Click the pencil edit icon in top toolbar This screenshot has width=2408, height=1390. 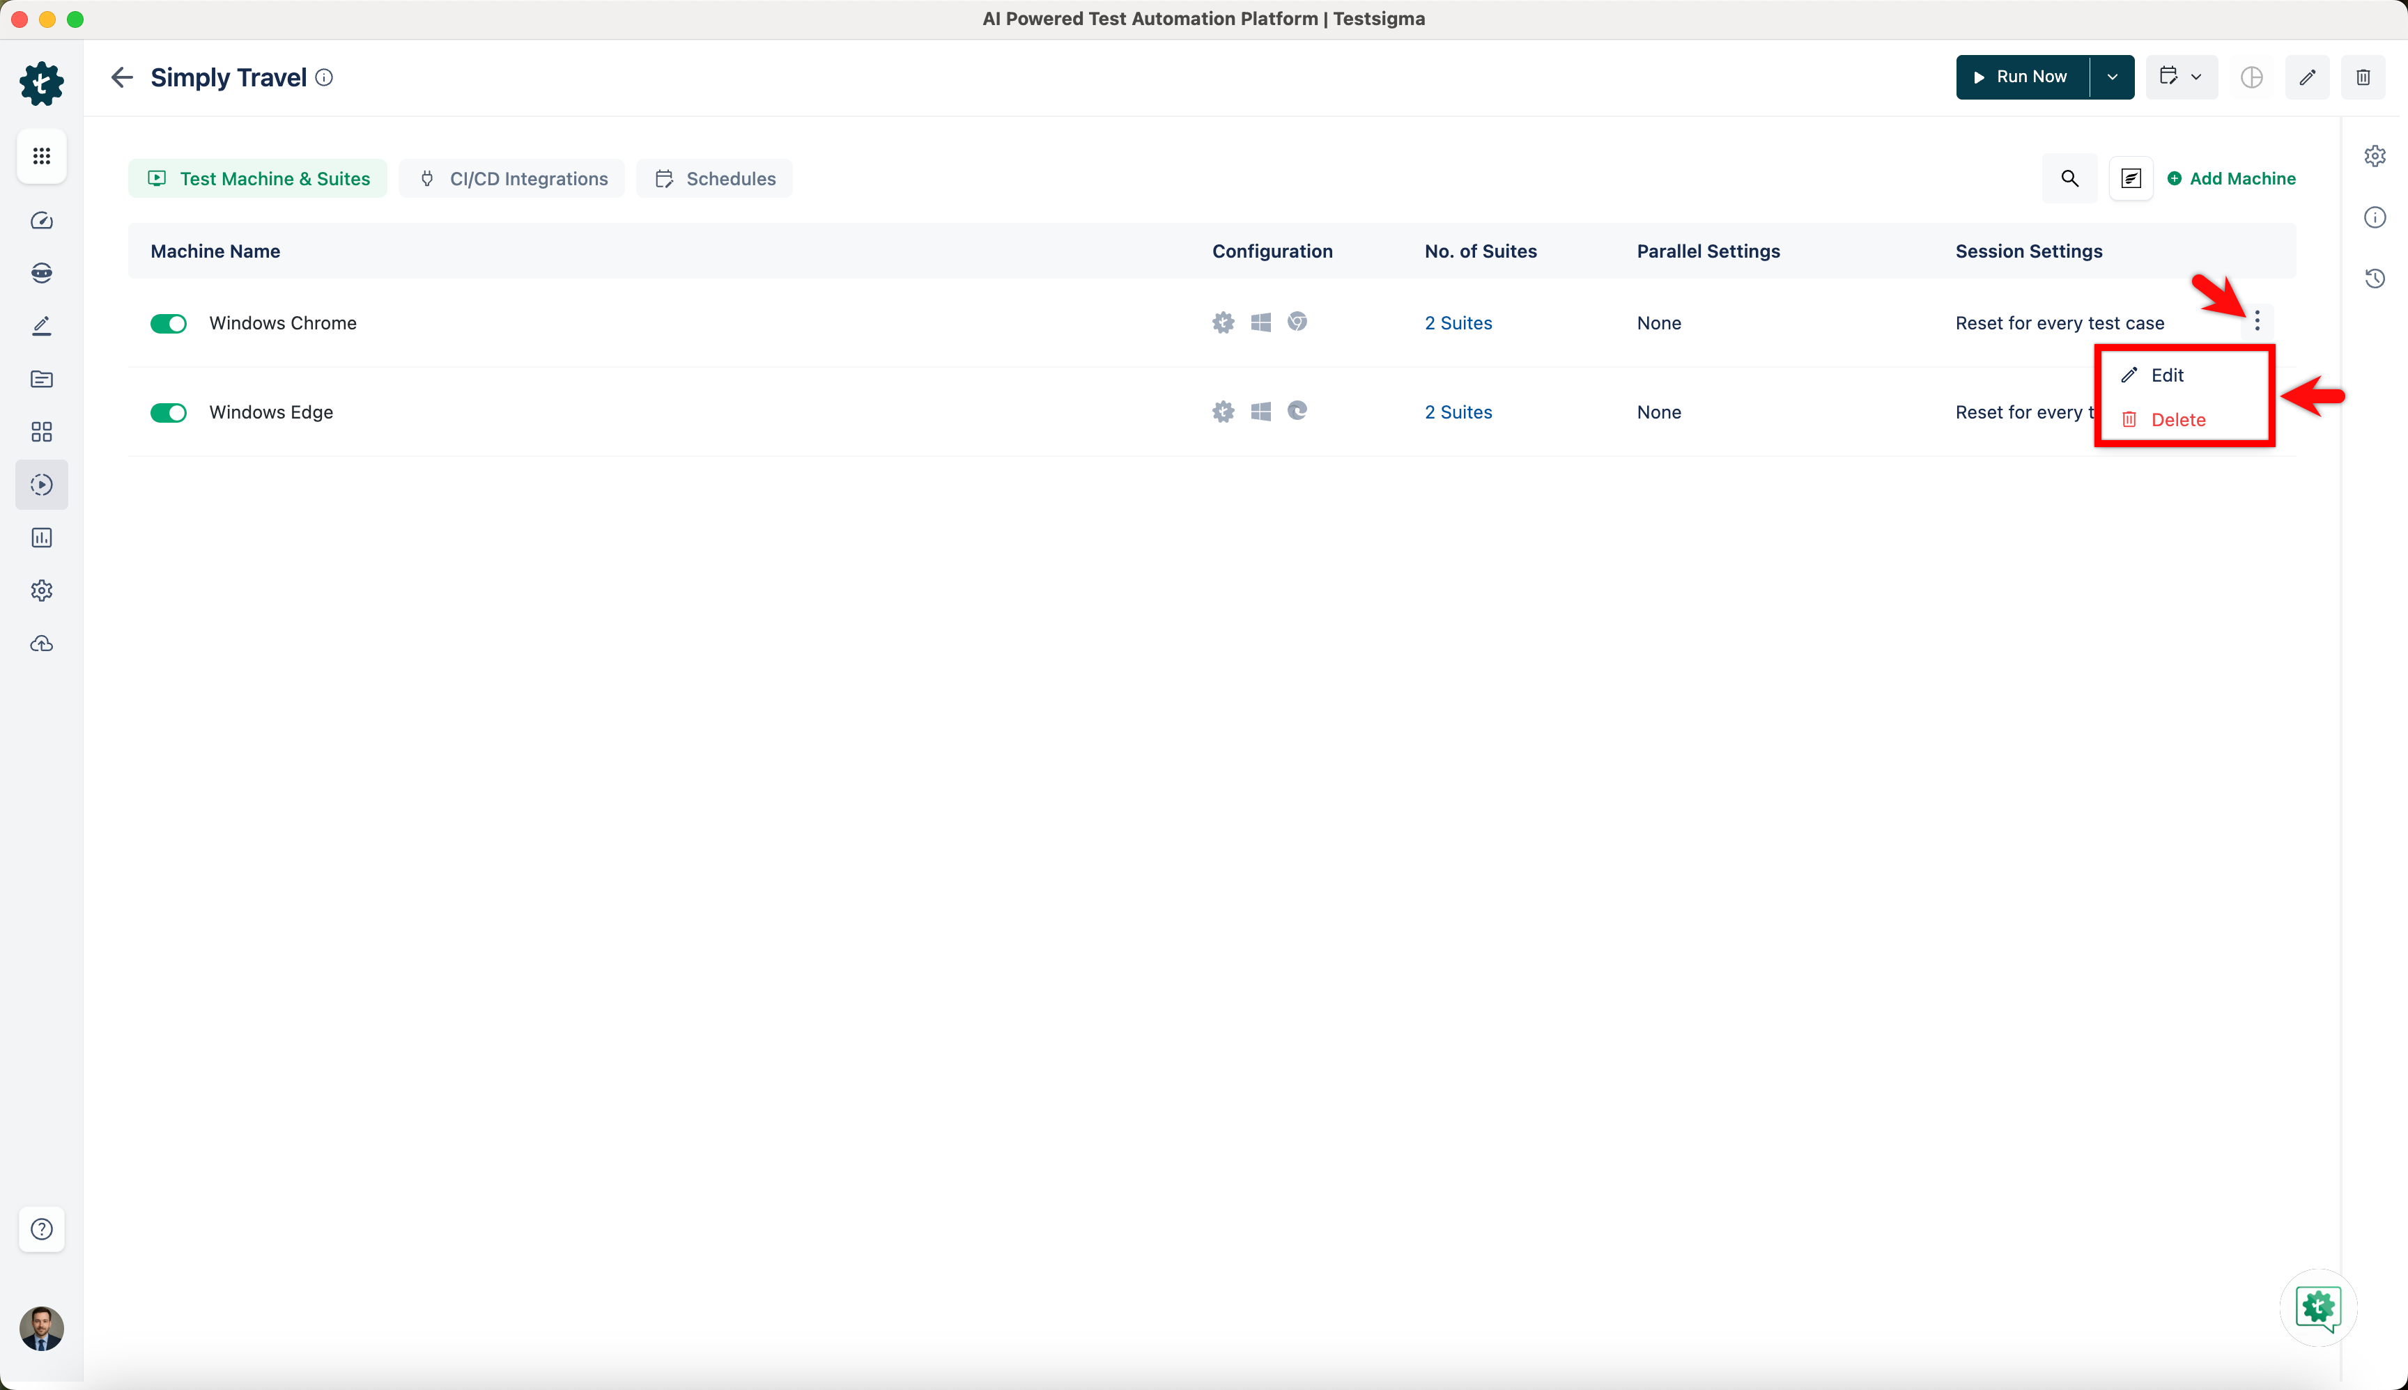click(x=2307, y=77)
